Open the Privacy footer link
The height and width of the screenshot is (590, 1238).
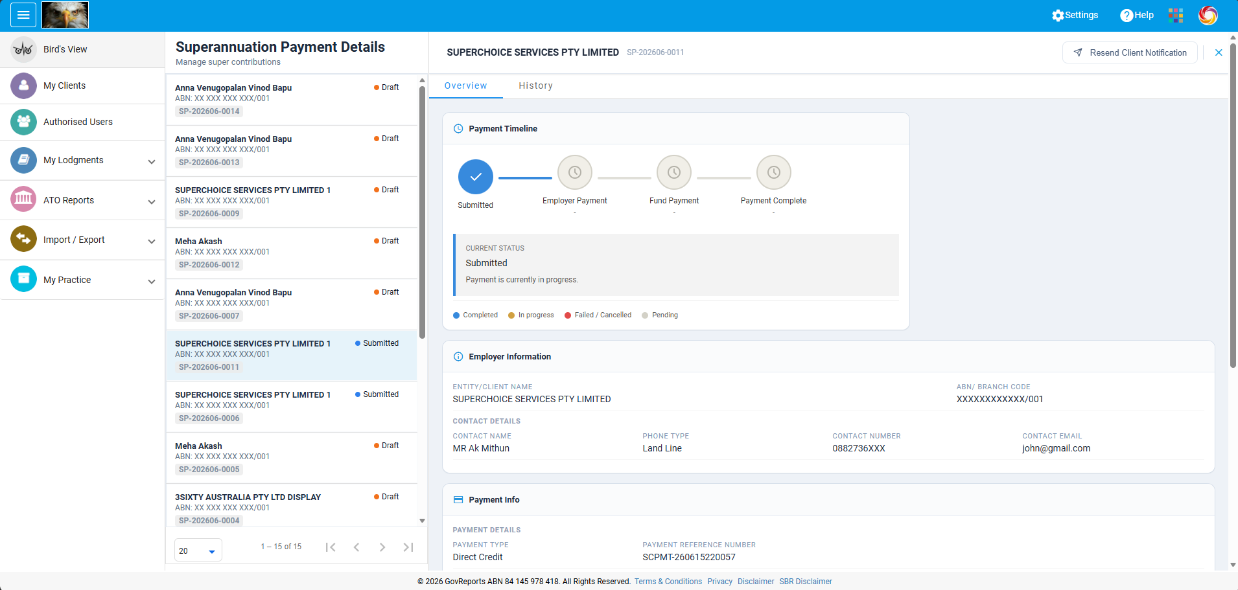click(x=720, y=582)
